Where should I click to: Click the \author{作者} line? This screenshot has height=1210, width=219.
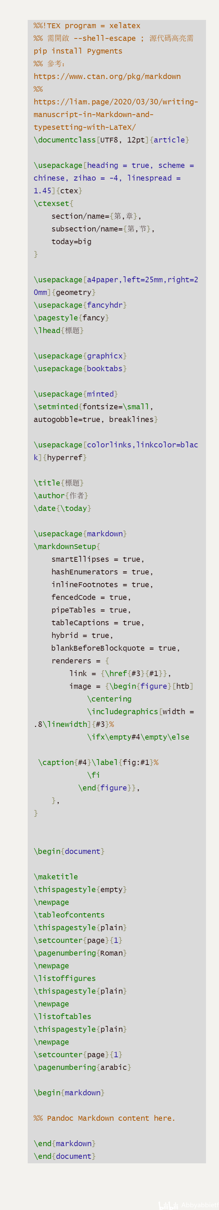pos(61,495)
